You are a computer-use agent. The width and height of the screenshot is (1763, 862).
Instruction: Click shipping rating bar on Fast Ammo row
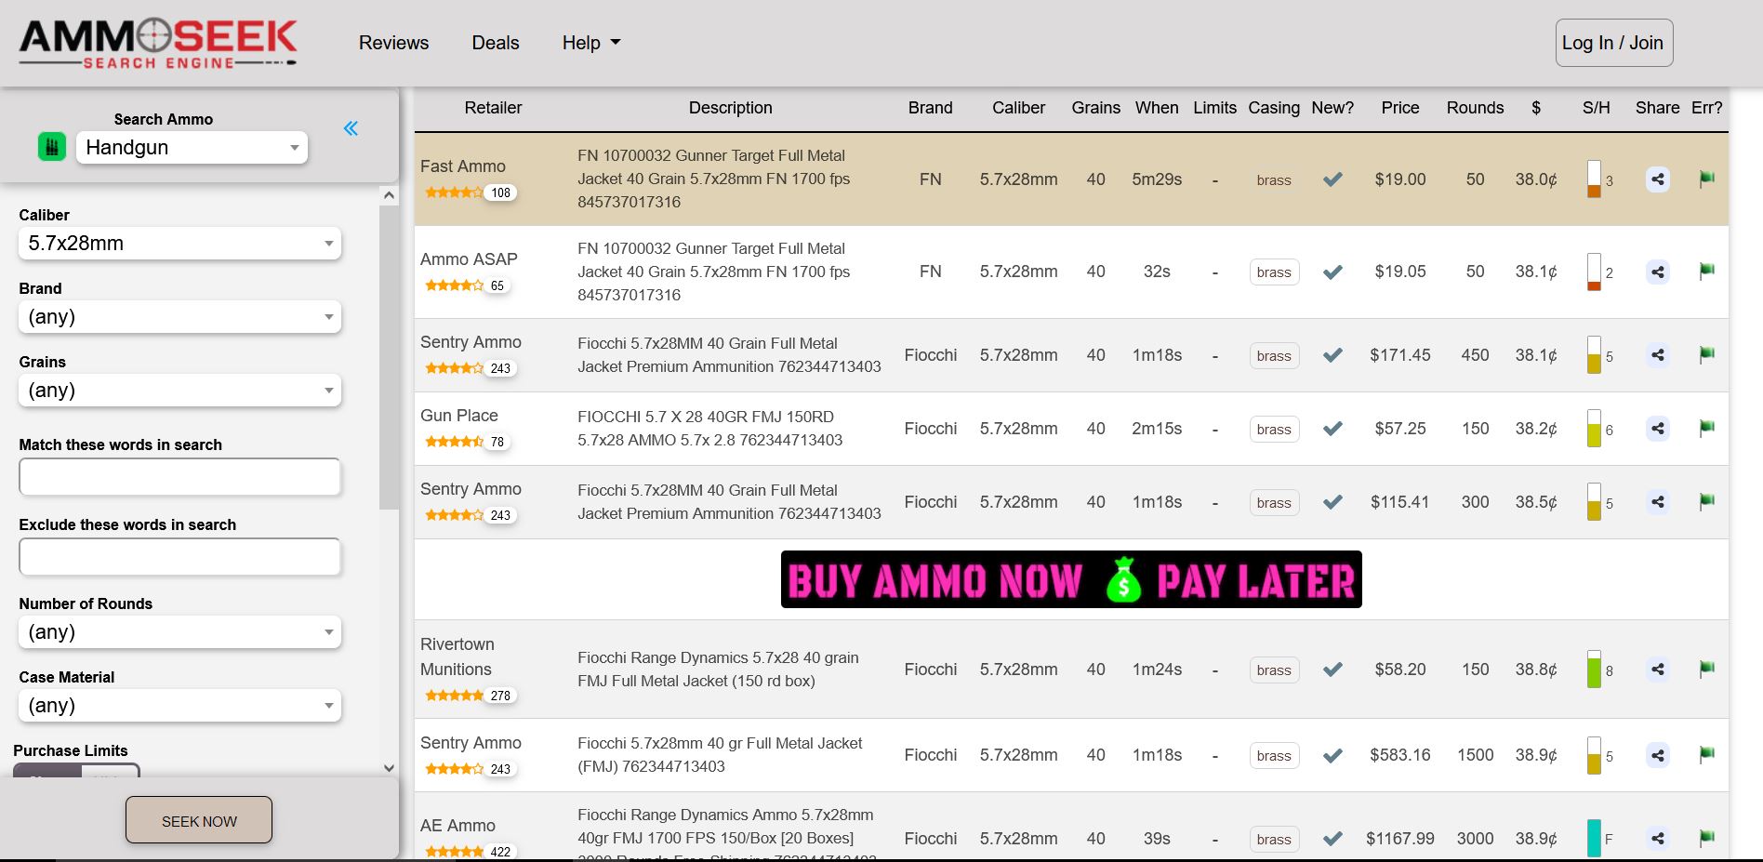1594,179
